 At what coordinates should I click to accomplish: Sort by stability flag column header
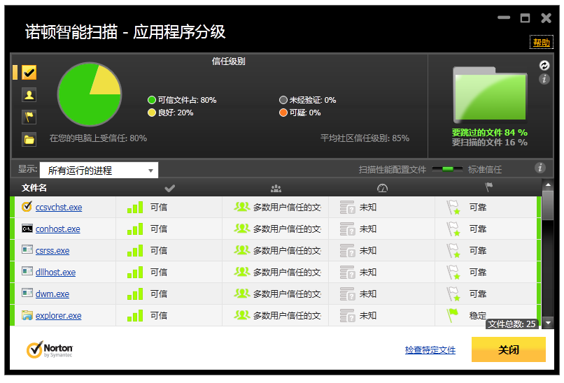(x=488, y=187)
